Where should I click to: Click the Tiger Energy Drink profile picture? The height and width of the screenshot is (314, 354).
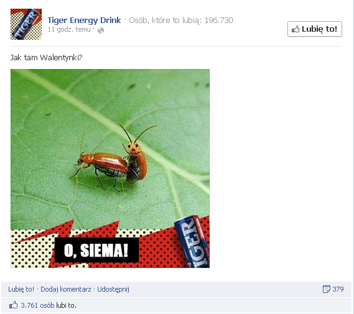[x=26, y=24]
